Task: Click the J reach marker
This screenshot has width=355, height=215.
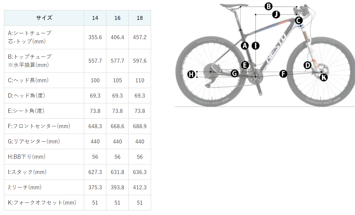Action: 276,14
